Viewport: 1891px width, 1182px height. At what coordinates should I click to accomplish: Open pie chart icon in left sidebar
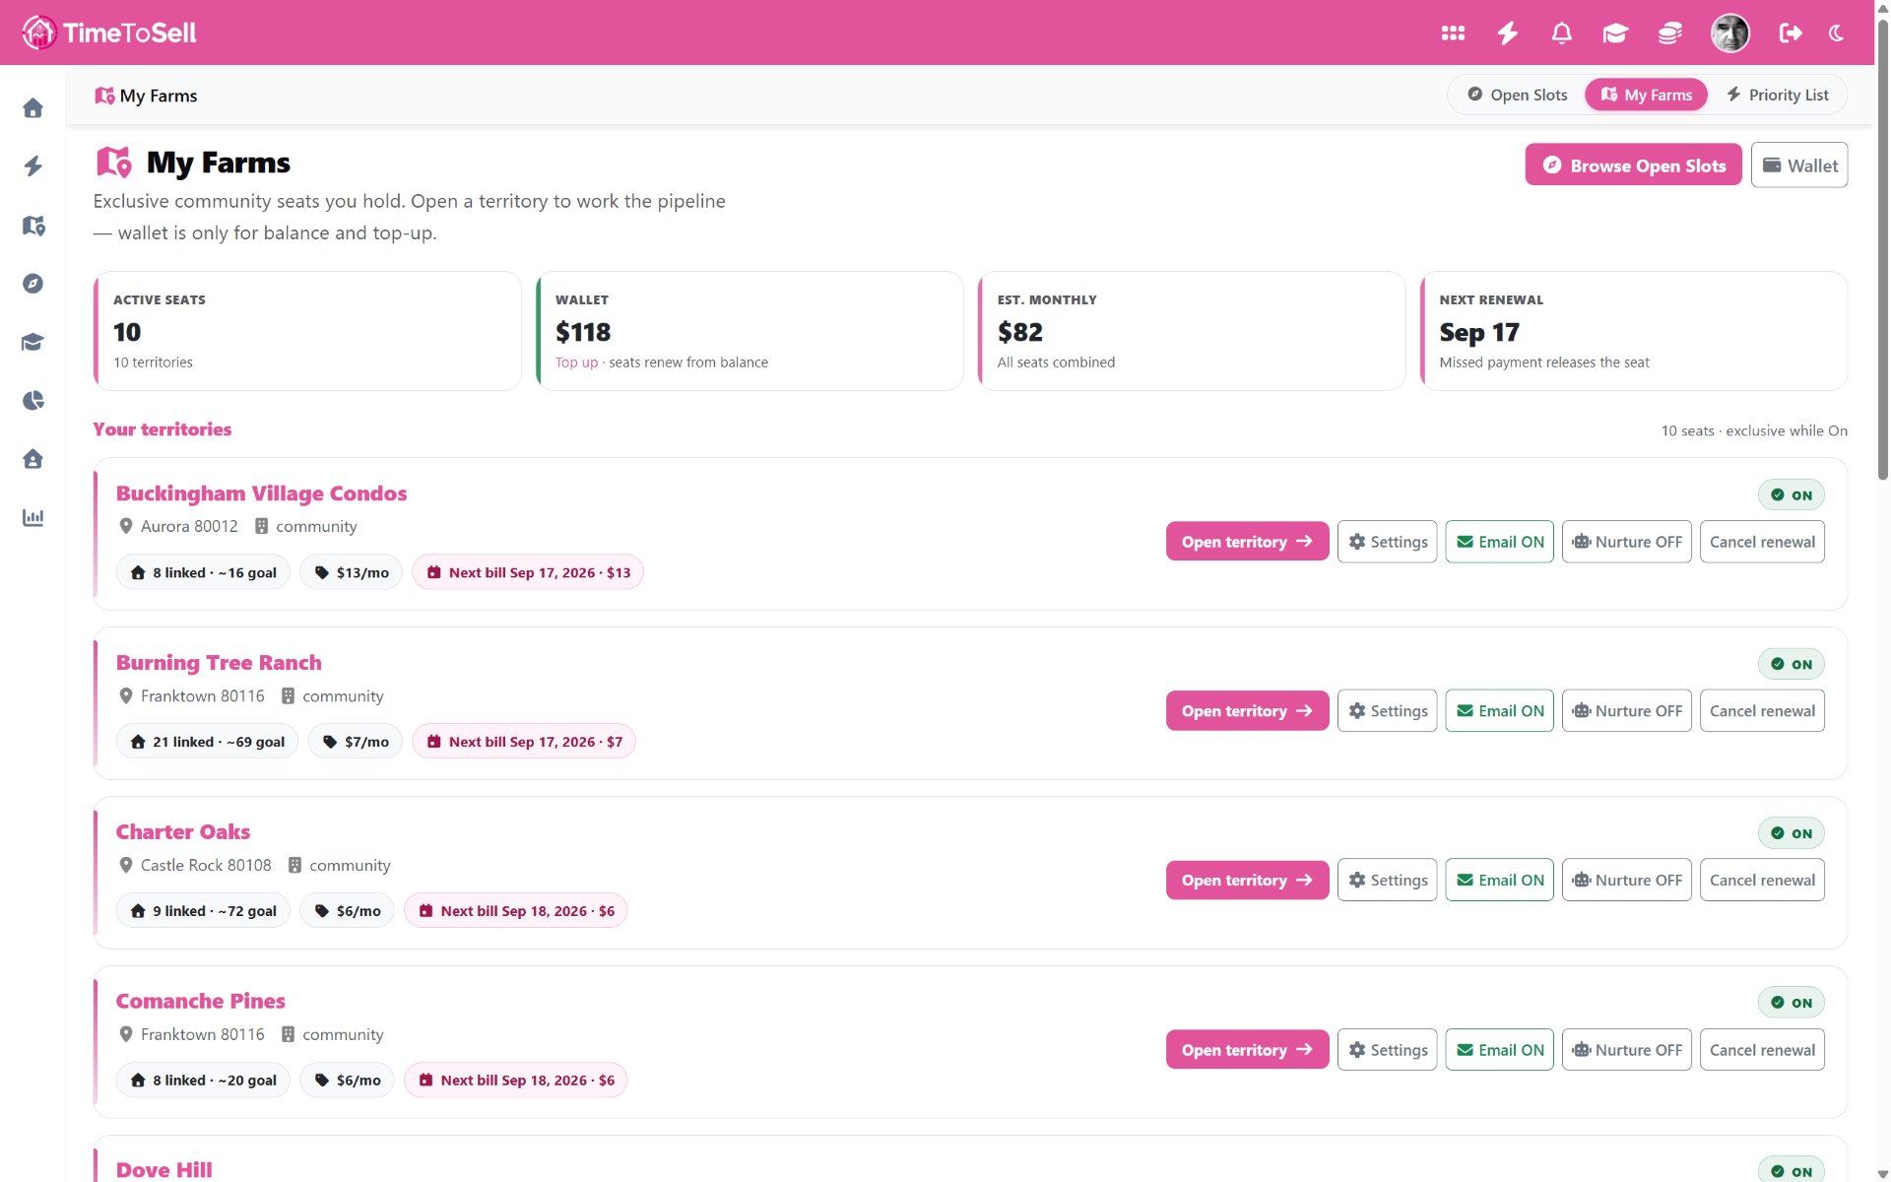pos(33,400)
